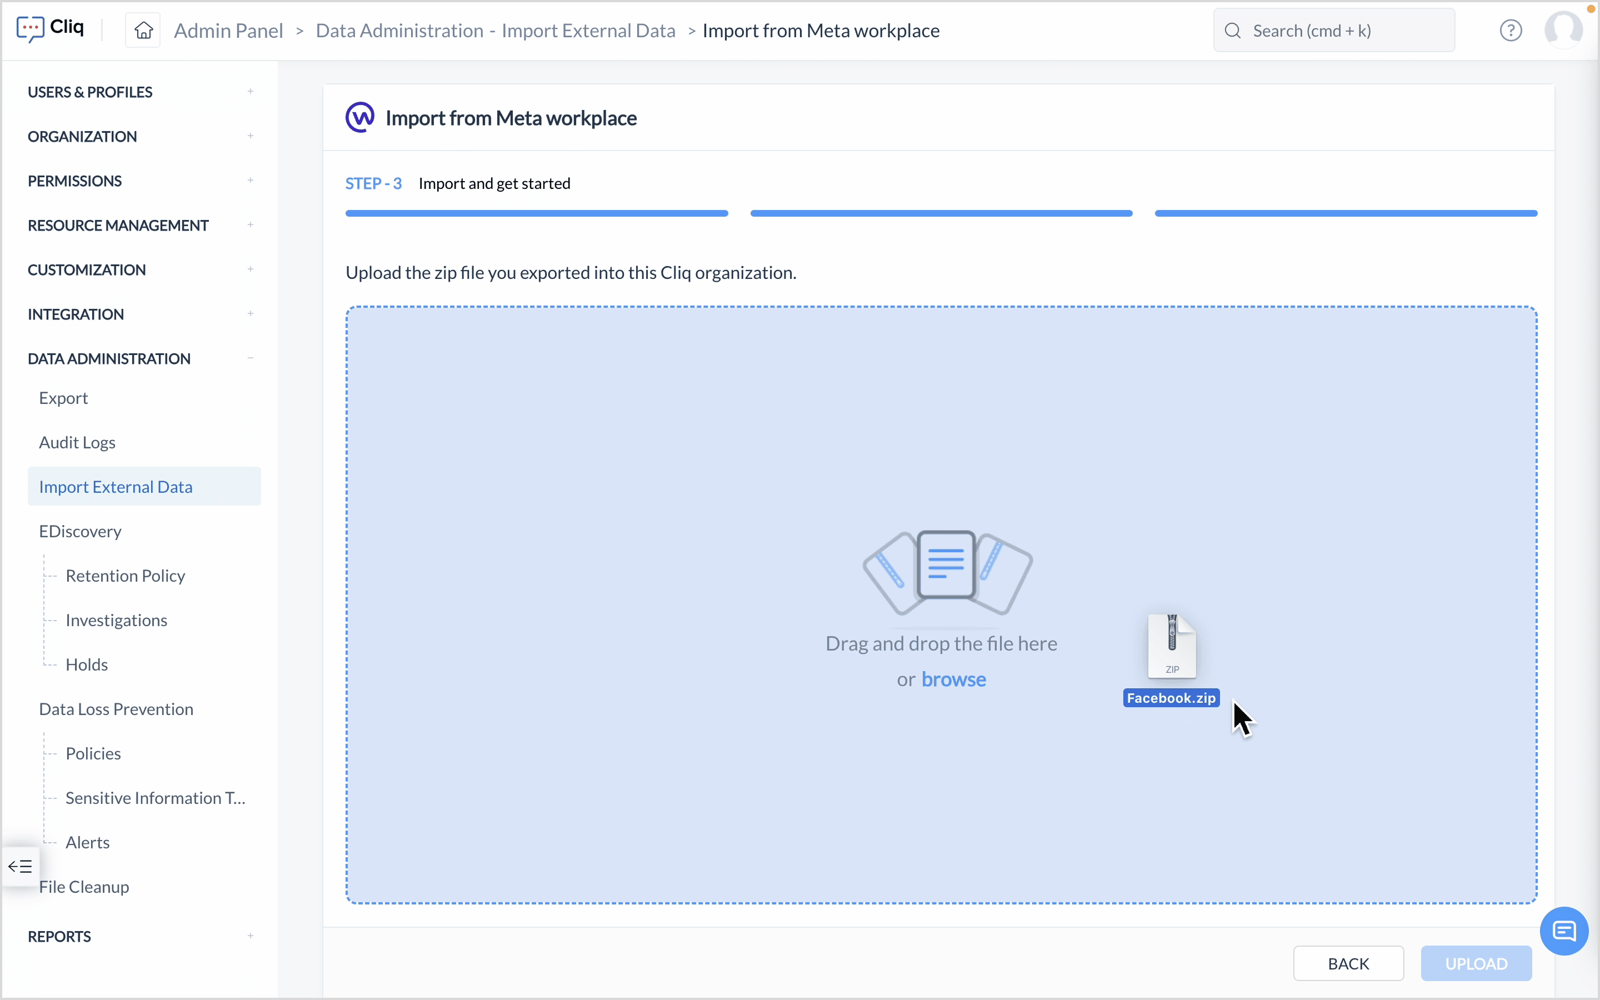Click the Meta workplace logo icon
The image size is (1600, 1000).
pyautogui.click(x=361, y=118)
